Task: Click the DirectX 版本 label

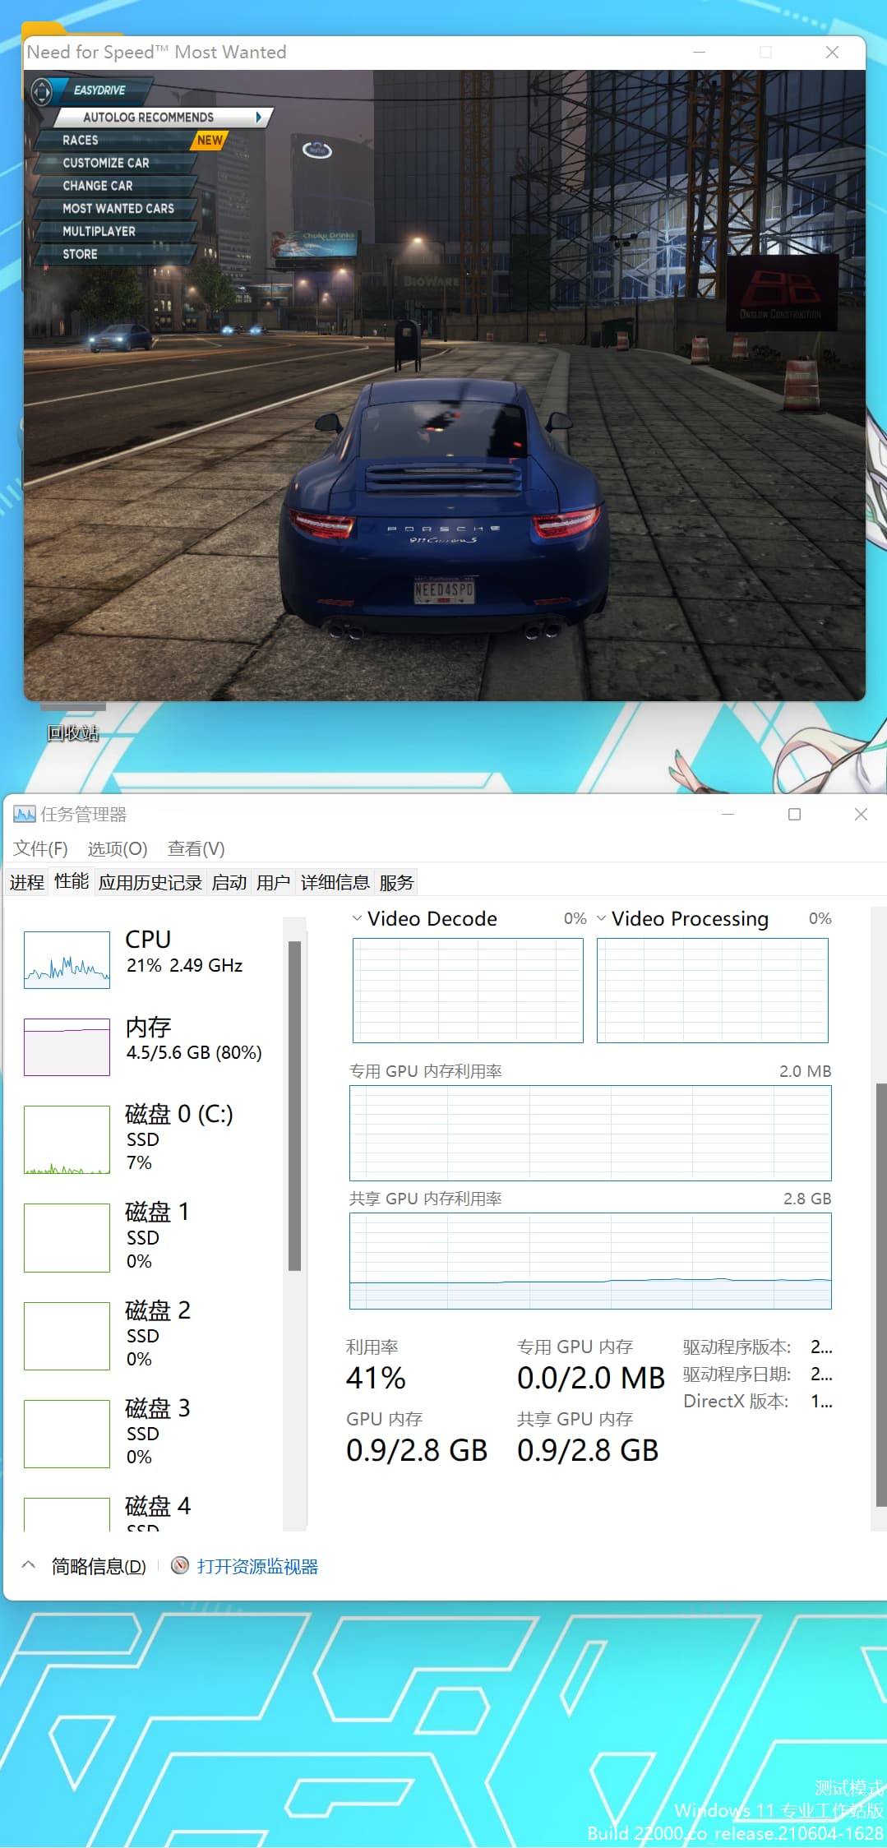Action: coord(736,1401)
